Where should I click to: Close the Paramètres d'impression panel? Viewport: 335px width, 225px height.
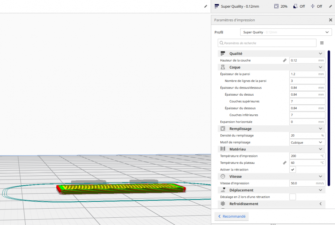[x=331, y=20]
